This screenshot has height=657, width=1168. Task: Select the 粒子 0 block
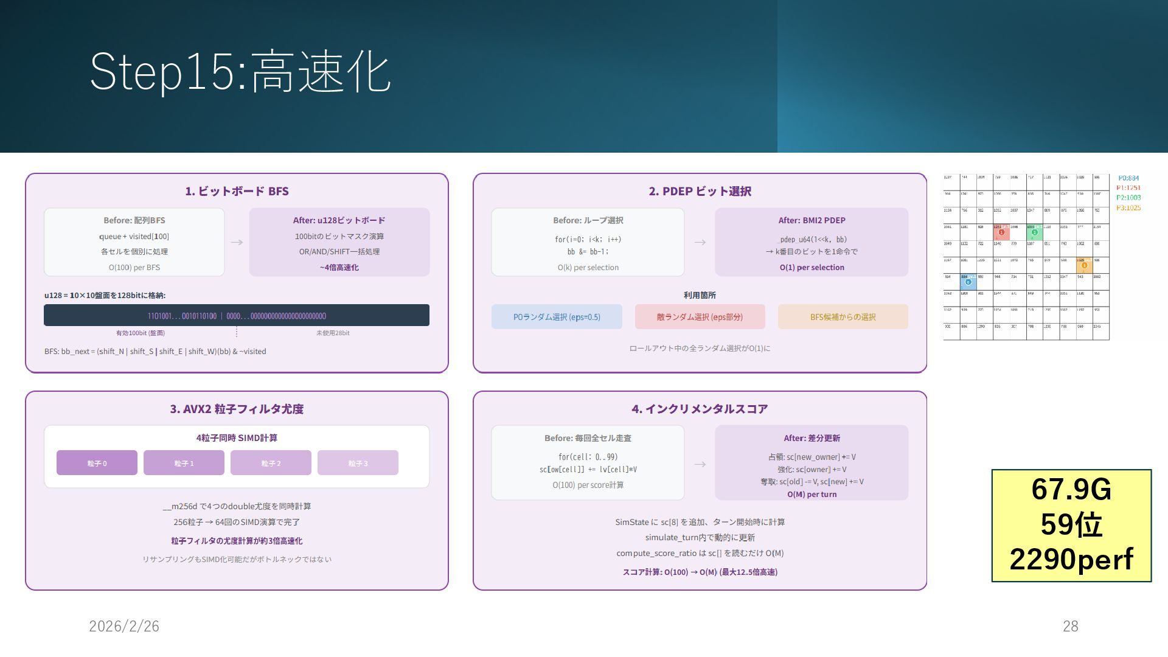coord(97,463)
